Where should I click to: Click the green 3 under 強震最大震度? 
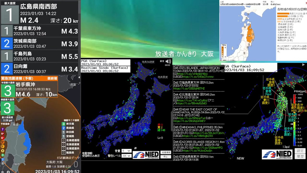[8, 108]
